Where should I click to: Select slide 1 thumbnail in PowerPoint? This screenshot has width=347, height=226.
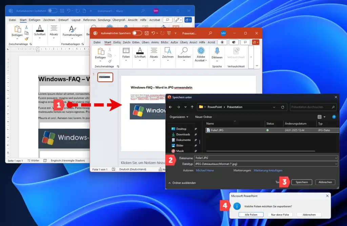click(105, 77)
